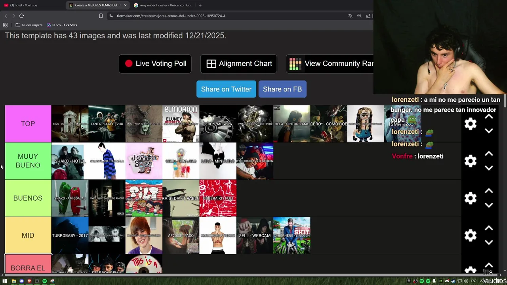507x285 pixels.
Task: Go forward in browser history
Action: (x=13, y=16)
